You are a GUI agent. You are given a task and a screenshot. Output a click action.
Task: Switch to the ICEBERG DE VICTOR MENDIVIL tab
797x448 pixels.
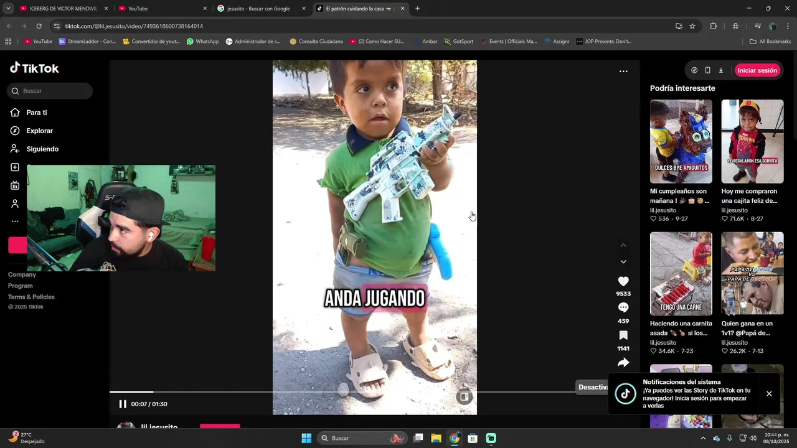62,9
